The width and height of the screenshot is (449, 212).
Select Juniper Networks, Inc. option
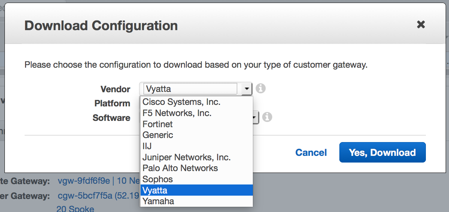coord(197,157)
